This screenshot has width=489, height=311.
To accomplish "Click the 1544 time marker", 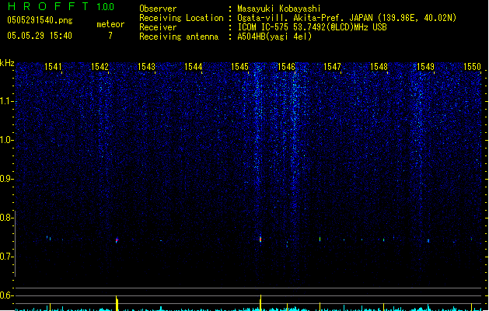I will coord(194,67).
